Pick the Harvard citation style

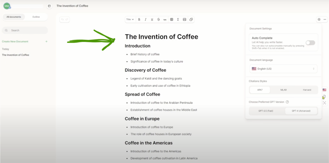pos(307,90)
